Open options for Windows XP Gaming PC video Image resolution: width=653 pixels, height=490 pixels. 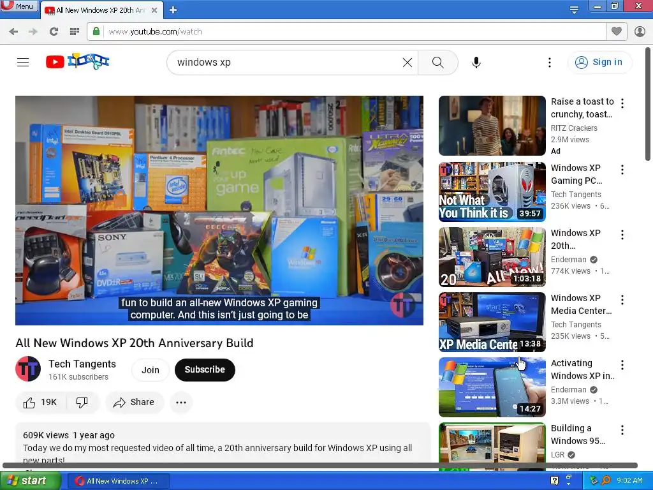[622, 170]
